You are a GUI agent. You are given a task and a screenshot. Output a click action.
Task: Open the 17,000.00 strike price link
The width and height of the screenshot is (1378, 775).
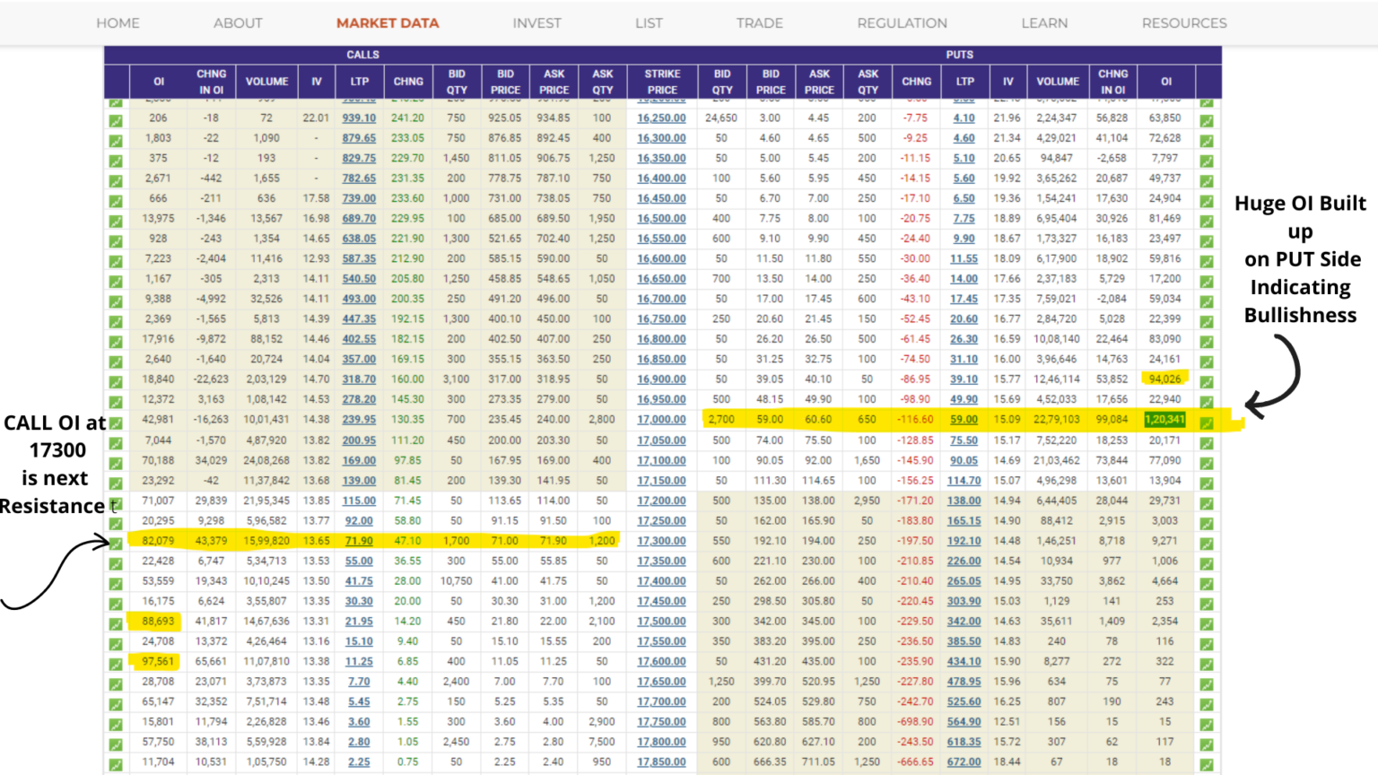click(661, 420)
